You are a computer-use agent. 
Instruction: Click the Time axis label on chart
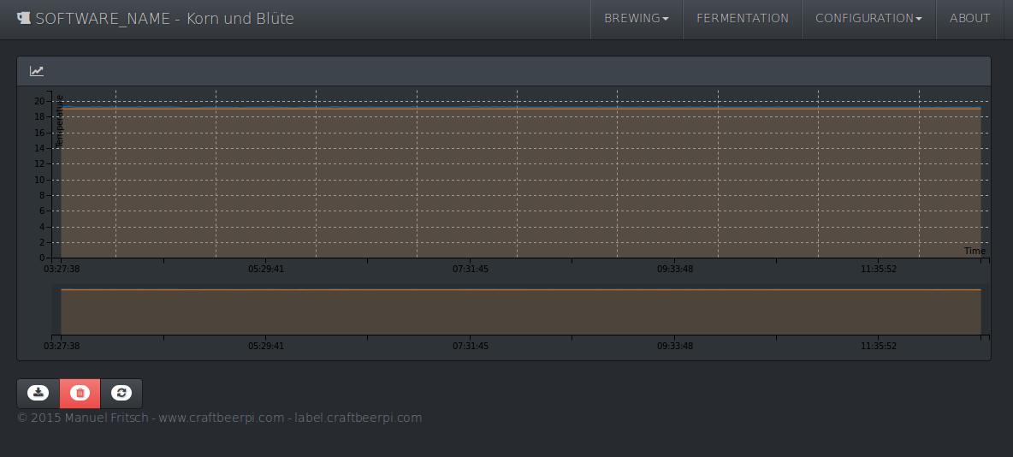click(x=974, y=251)
